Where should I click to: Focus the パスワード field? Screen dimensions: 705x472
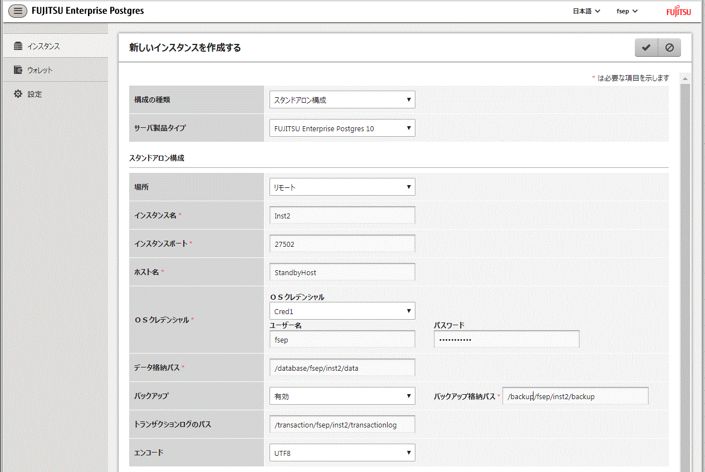click(x=507, y=340)
